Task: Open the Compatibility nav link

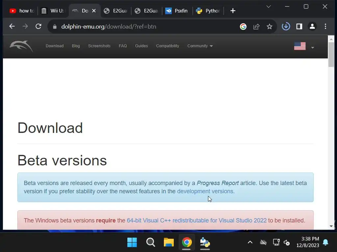Action: (x=168, y=46)
